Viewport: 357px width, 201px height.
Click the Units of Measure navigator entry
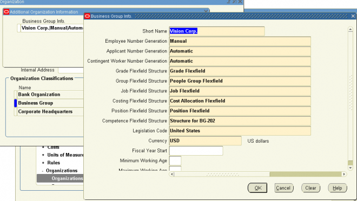tap(65, 155)
